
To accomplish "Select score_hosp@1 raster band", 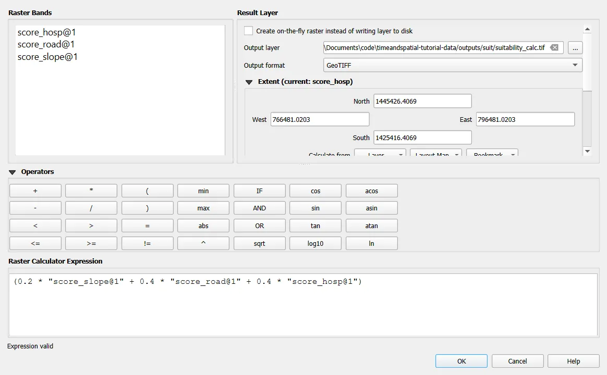I will 47,32.
